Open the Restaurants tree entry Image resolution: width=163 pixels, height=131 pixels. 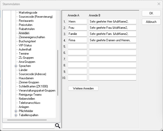point(26,21)
